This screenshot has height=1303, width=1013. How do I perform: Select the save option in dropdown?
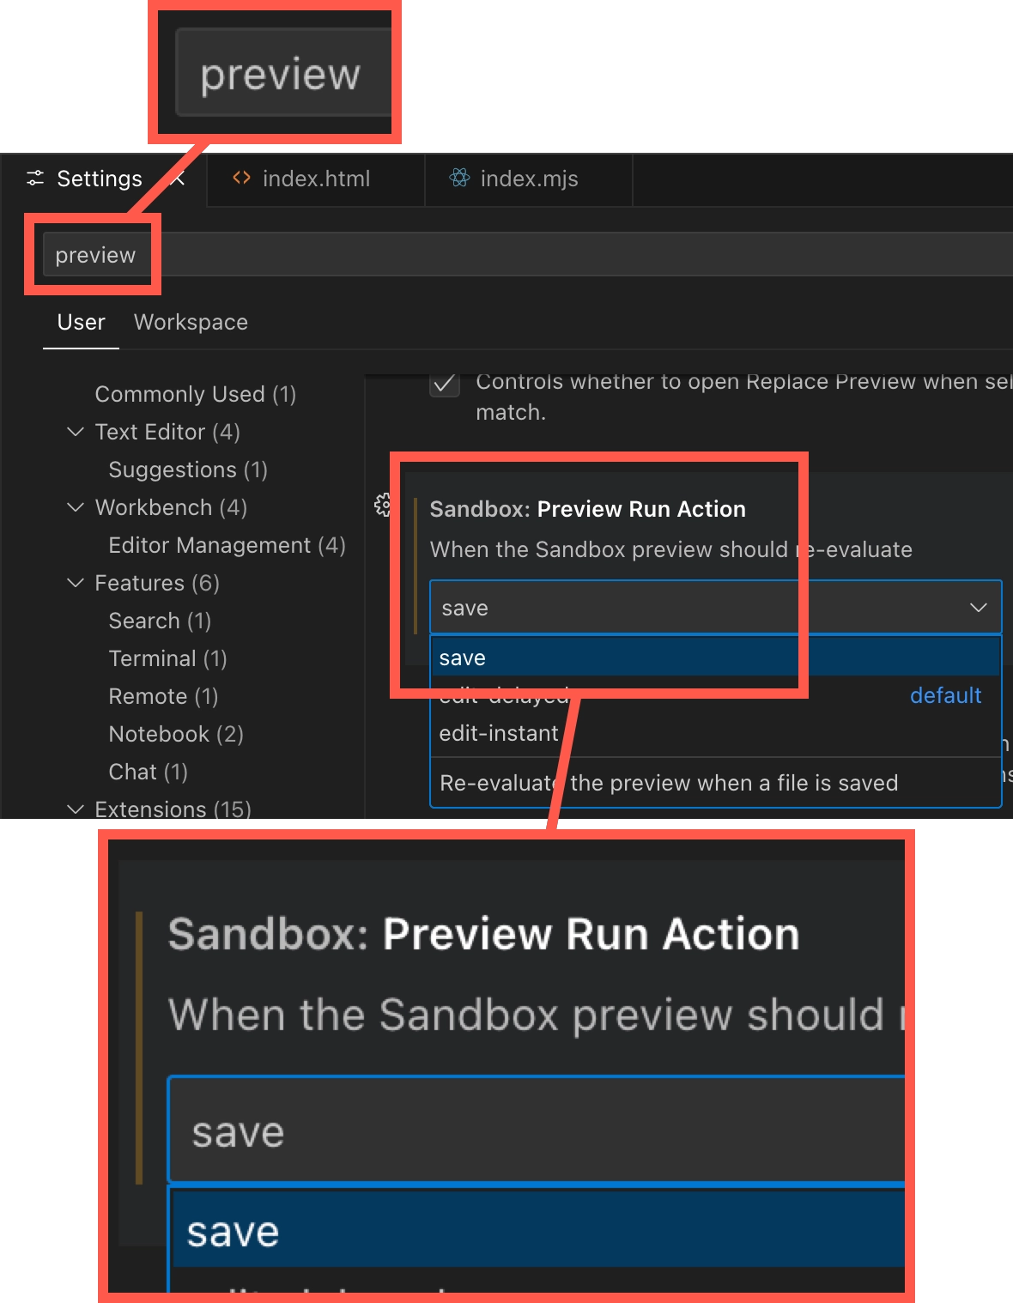click(x=462, y=657)
